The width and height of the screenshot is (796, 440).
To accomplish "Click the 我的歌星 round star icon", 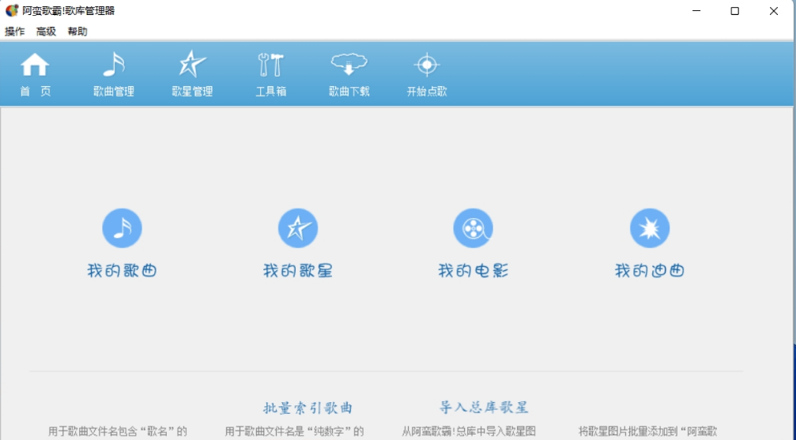I will [x=298, y=228].
